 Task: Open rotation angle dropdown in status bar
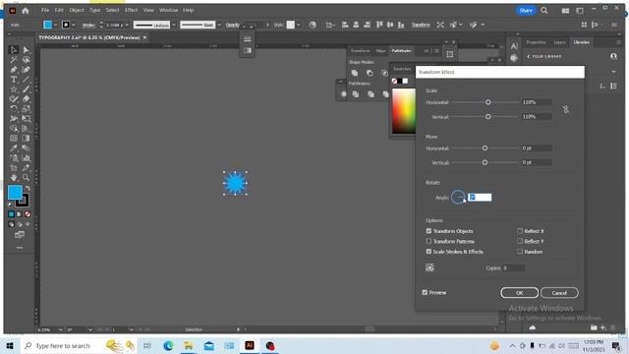(89, 330)
